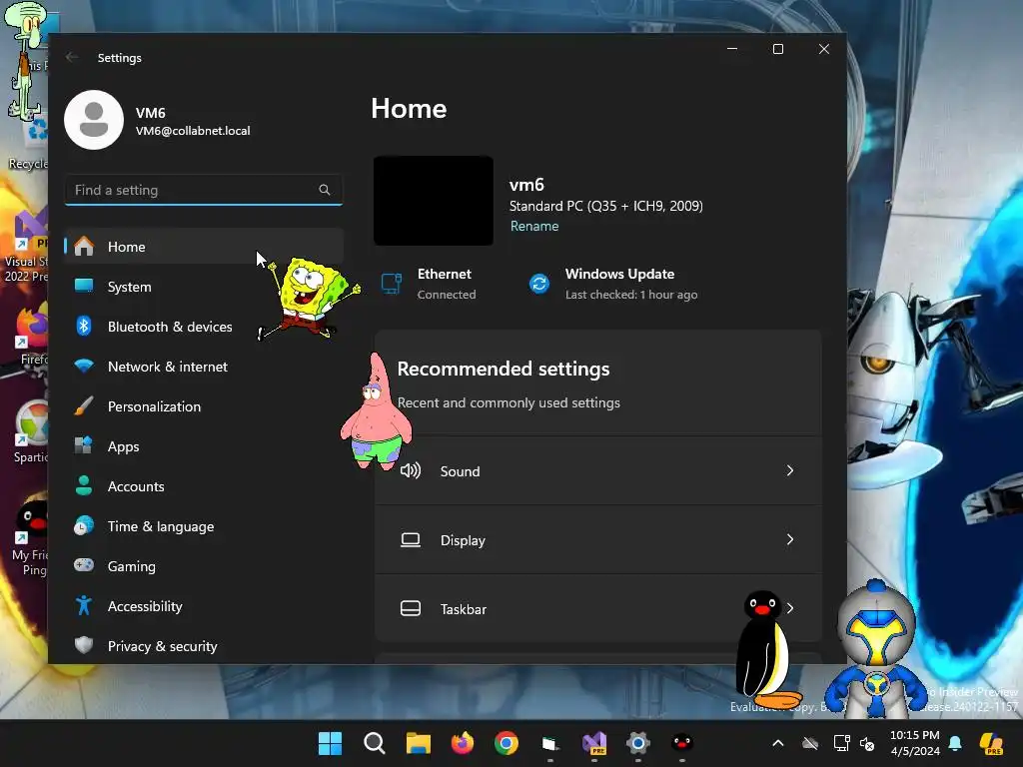
Task: Click the Accounts person icon
Action: 84,486
